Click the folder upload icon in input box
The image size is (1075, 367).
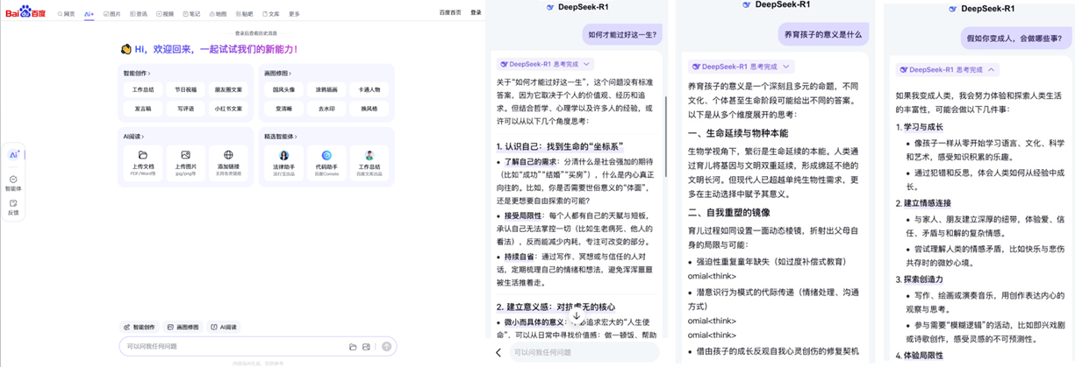pyautogui.click(x=353, y=347)
